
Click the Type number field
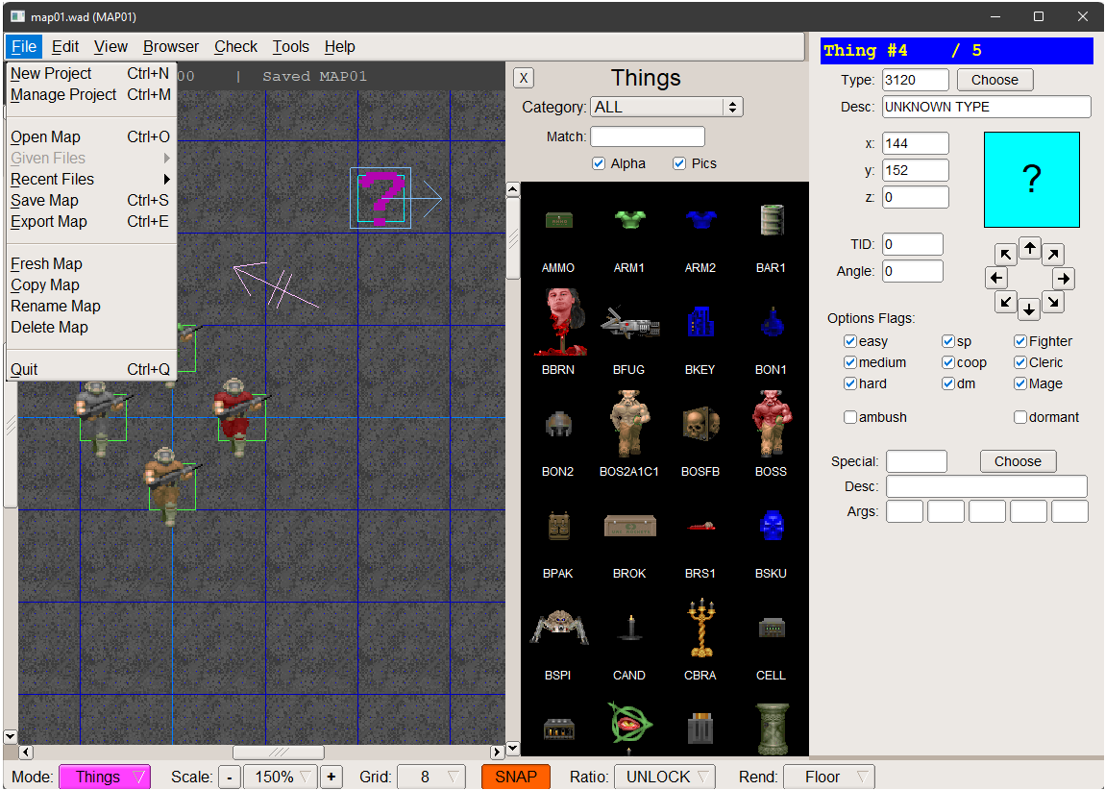point(916,80)
